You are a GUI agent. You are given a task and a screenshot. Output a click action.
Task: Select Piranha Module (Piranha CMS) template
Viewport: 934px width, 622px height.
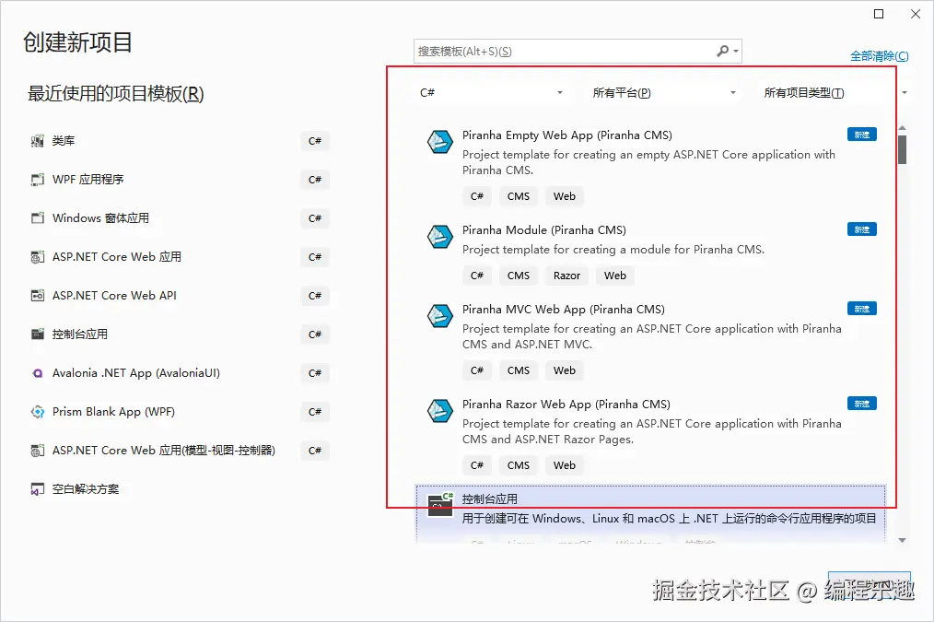[x=650, y=253]
